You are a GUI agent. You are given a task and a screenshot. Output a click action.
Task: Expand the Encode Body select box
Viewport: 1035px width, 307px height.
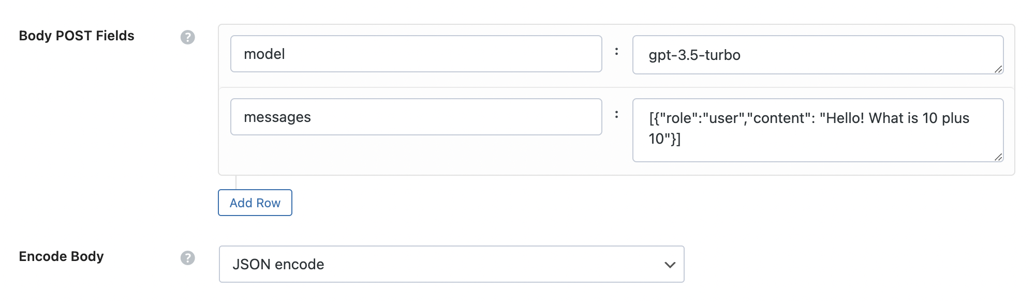point(452,264)
